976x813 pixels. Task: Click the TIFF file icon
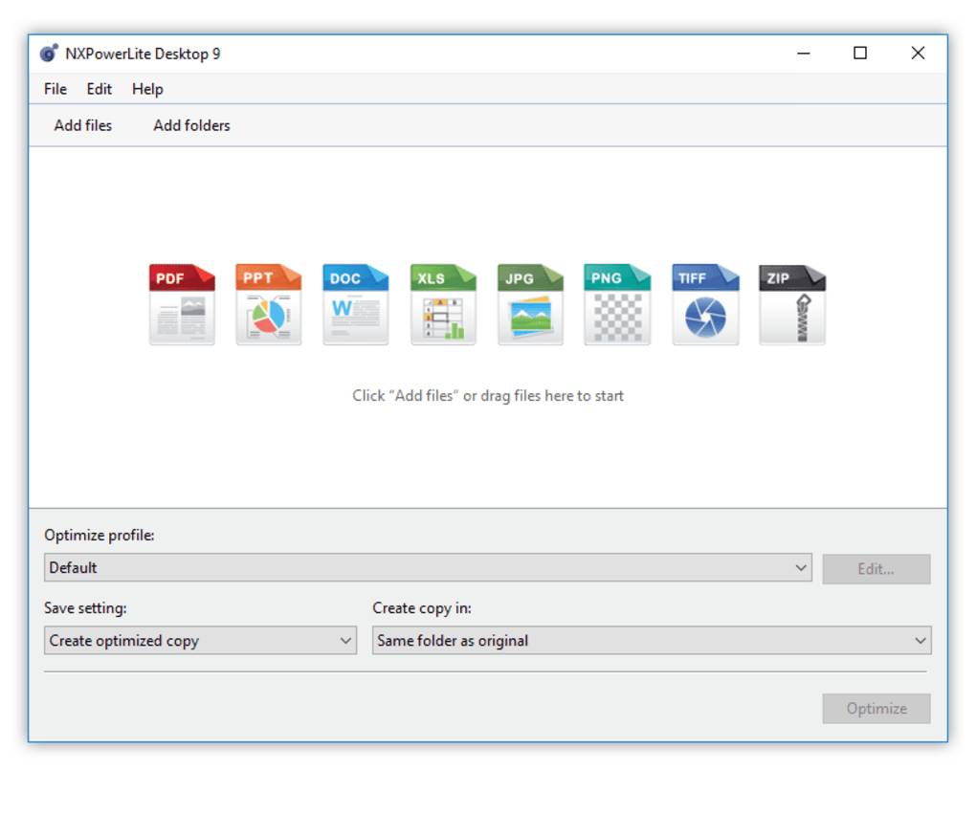click(706, 302)
